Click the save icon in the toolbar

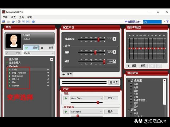[x=3, y=22]
